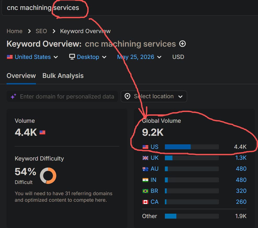Click the Keyword Difficulty heading

(39, 159)
